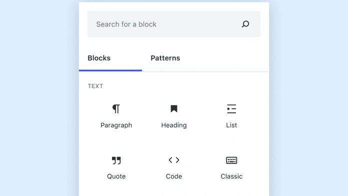This screenshot has width=348, height=196.
Task: Click the TEXT category heading
Action: point(95,86)
